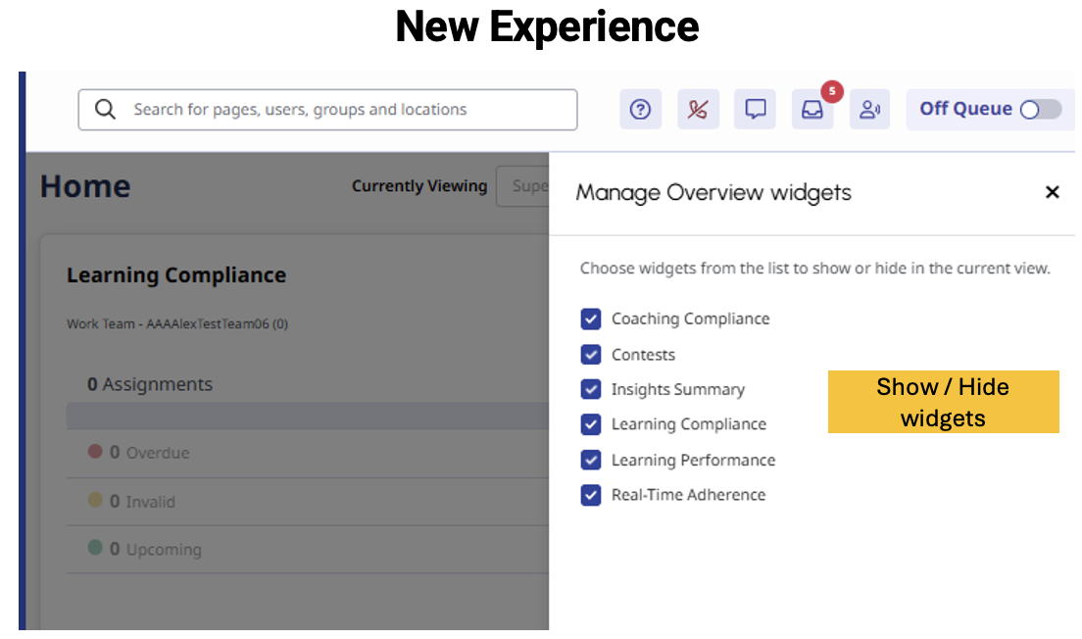Select the Invalid assignments row
1082x639 pixels.
(x=294, y=501)
